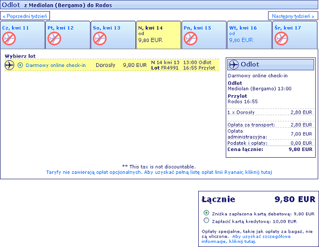Image resolution: width=319 pixels, height=247 pixels.
Task: Click Podatek i opłaty line
Action: point(270,143)
